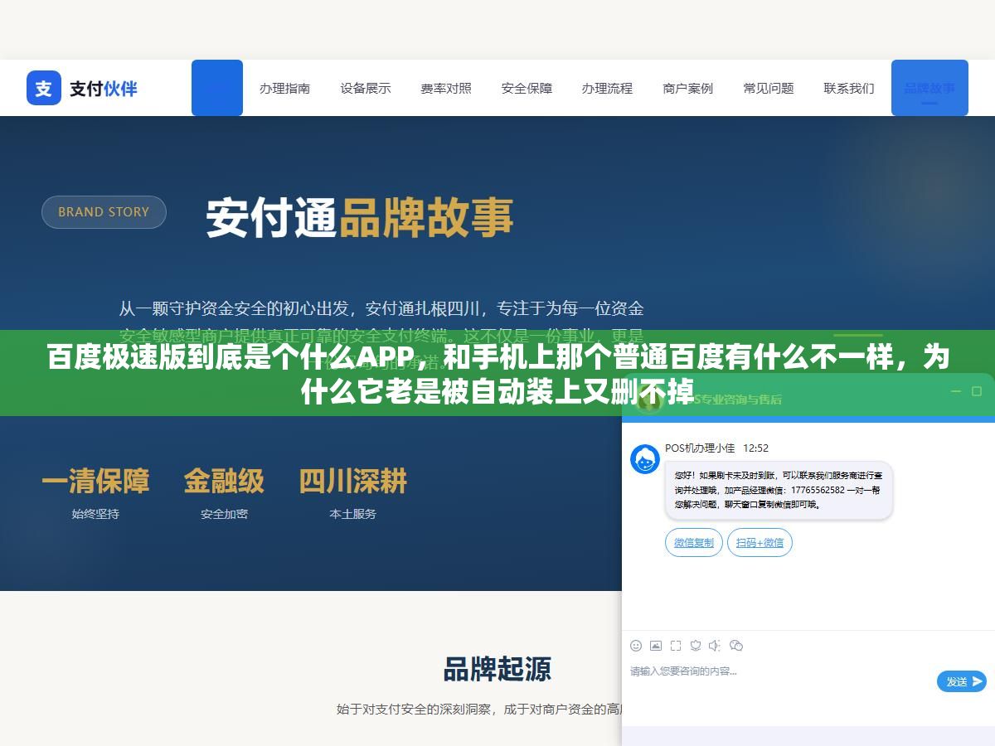The image size is (995, 746).
Task: Click the 金融级 feature title
Action: 224,481
